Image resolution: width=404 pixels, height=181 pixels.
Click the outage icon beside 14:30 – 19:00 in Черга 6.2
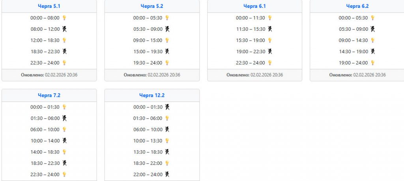(372, 51)
